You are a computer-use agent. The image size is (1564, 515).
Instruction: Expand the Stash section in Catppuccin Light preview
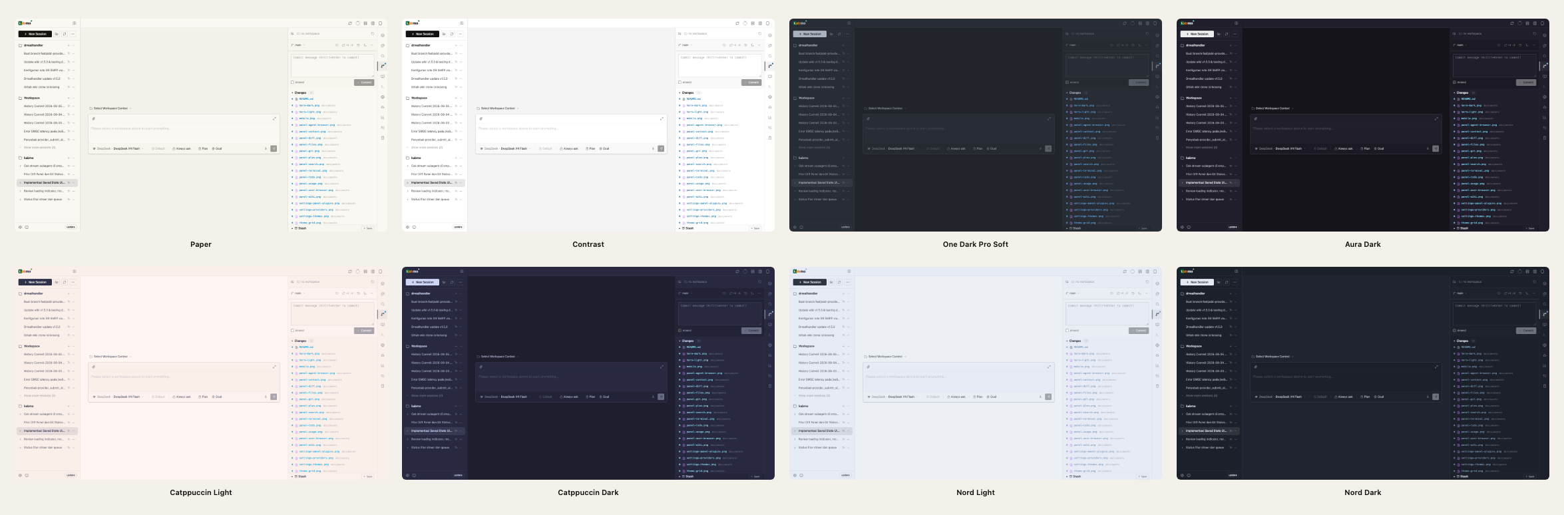click(299, 476)
